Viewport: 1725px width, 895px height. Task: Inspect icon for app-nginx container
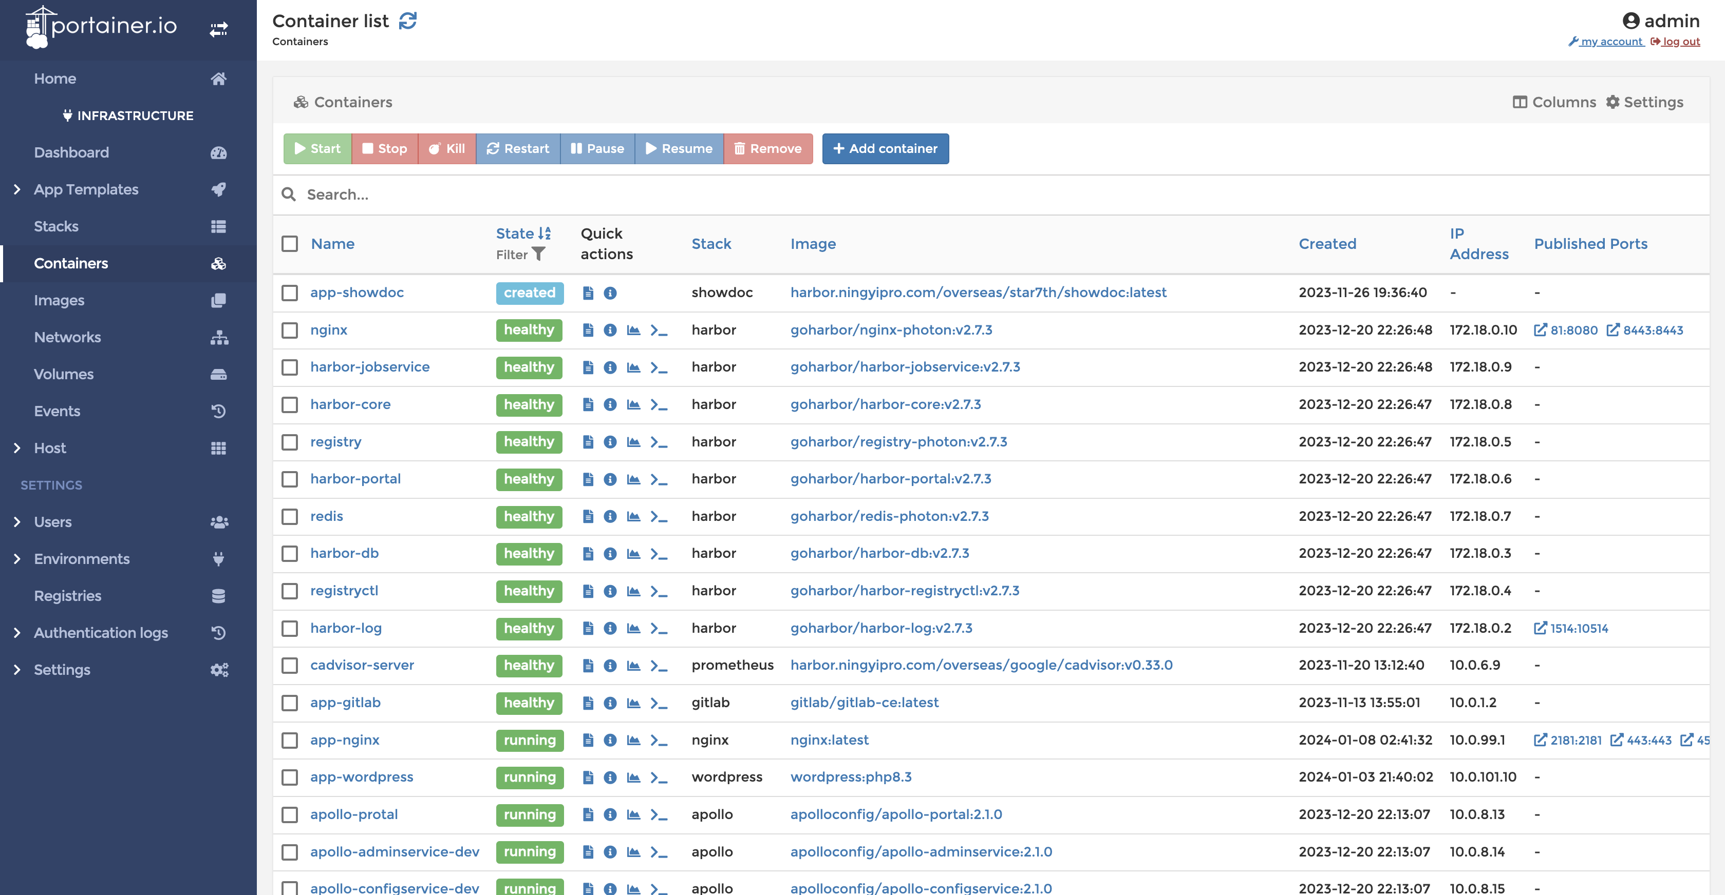pos(610,741)
